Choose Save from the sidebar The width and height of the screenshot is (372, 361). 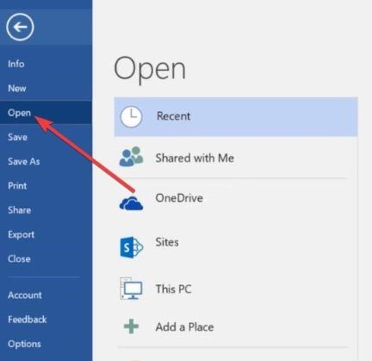coord(18,137)
